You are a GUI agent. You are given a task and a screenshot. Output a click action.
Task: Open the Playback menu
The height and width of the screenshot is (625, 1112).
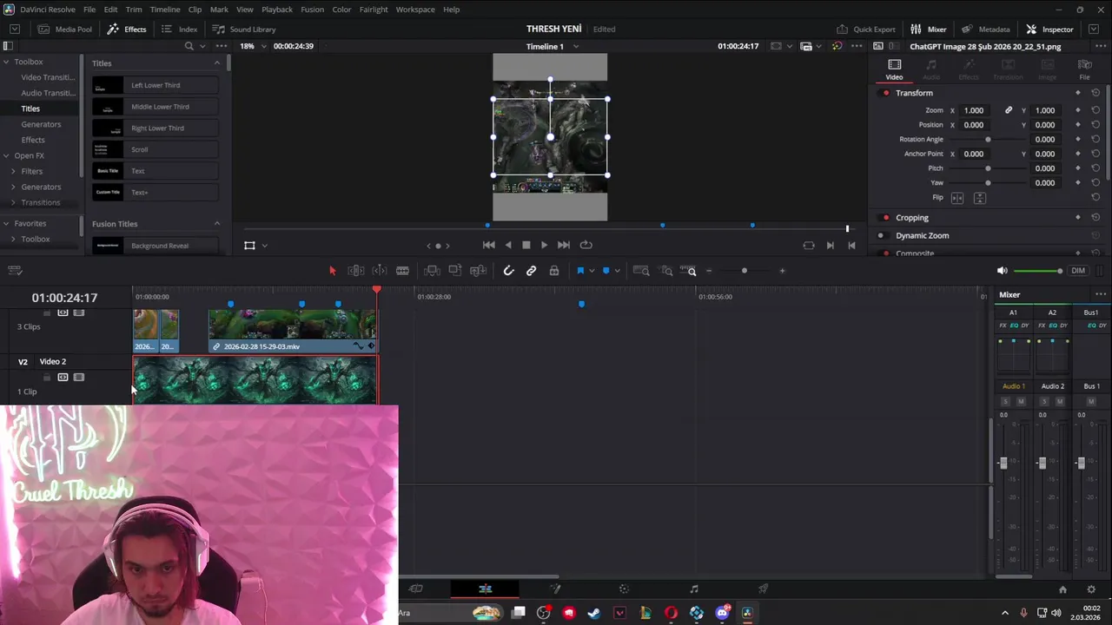pos(277,10)
